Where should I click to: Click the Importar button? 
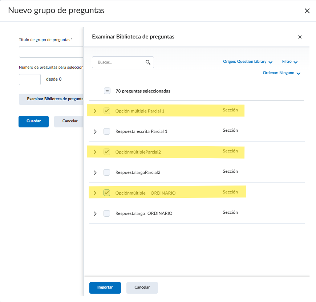click(105, 287)
